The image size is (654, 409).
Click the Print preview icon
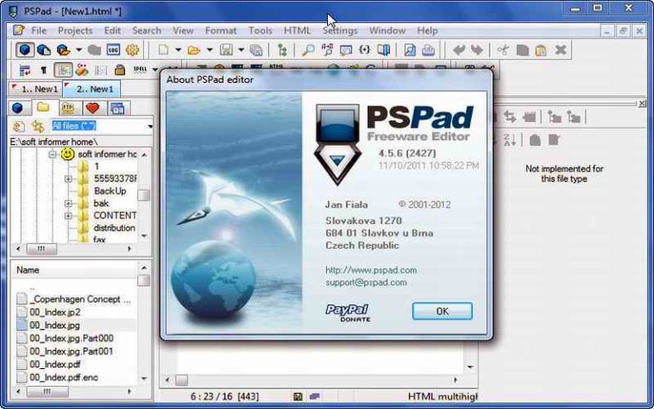(410, 50)
